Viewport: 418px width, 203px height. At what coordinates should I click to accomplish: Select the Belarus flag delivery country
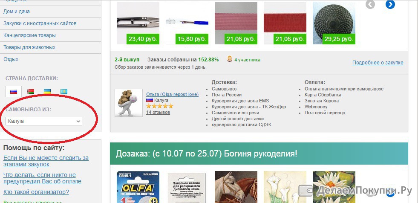pos(31,92)
